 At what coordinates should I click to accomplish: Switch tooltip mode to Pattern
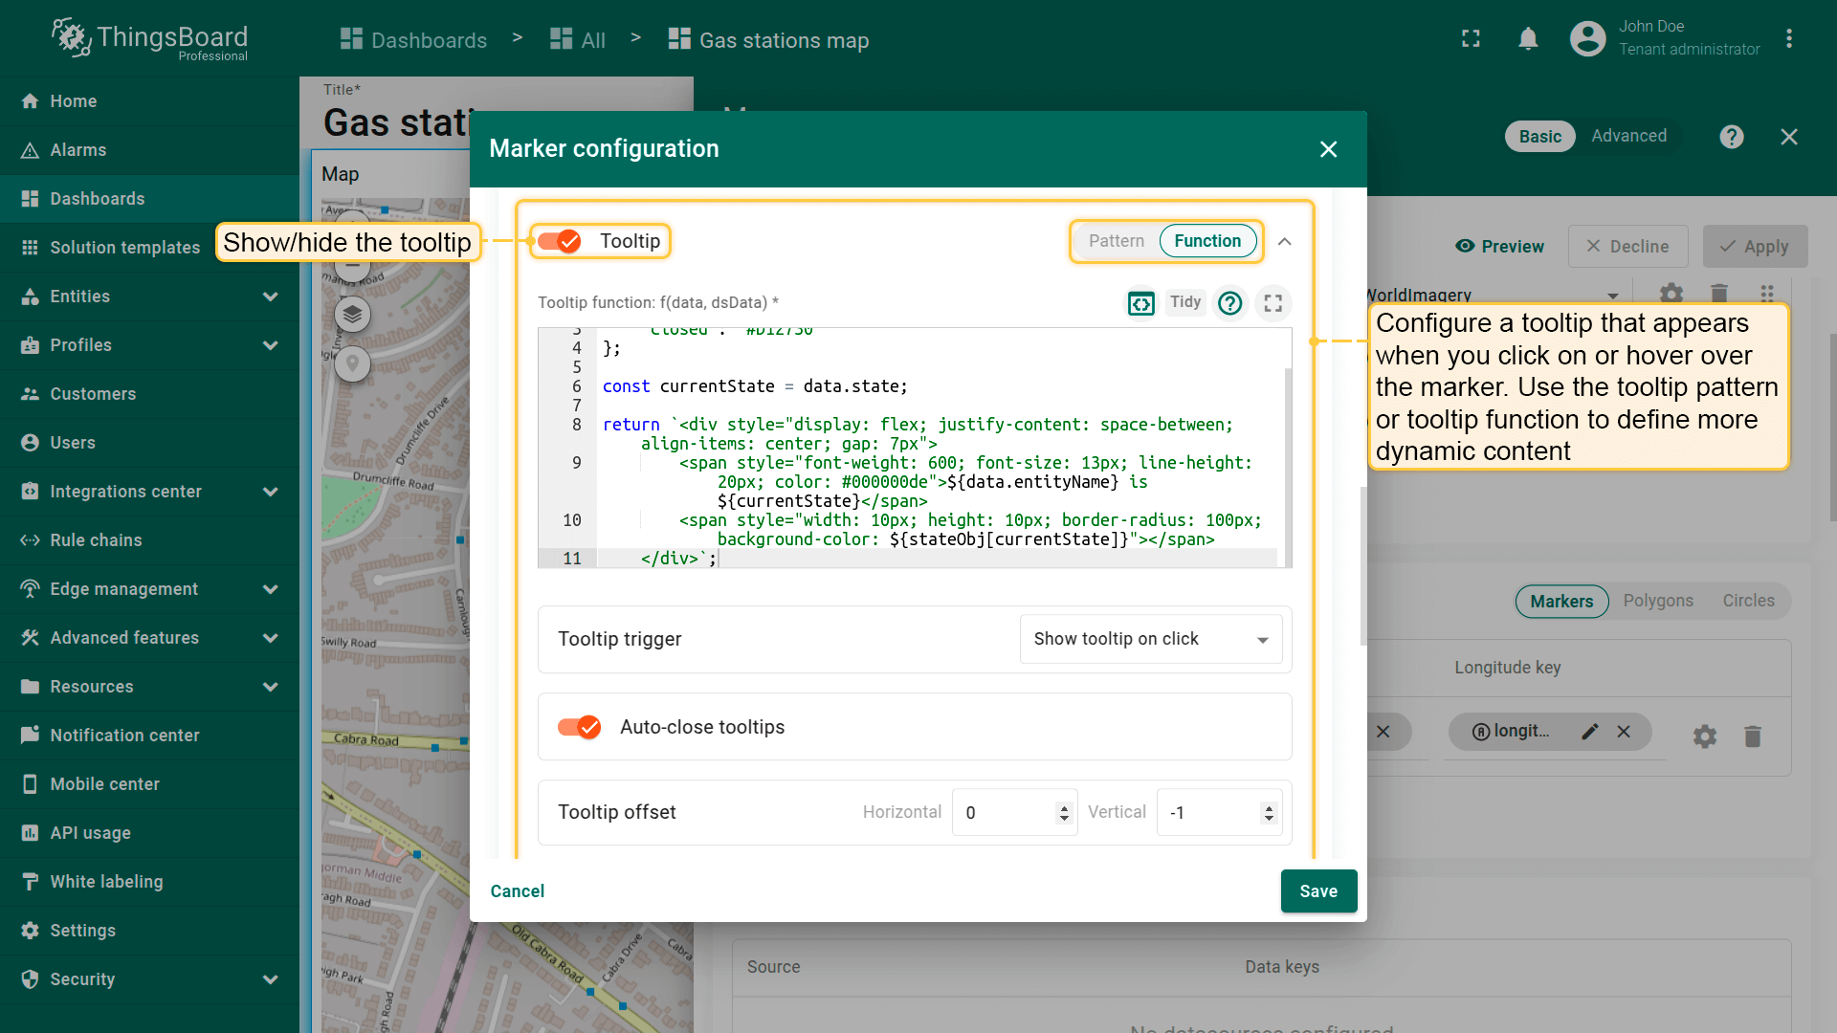point(1116,241)
